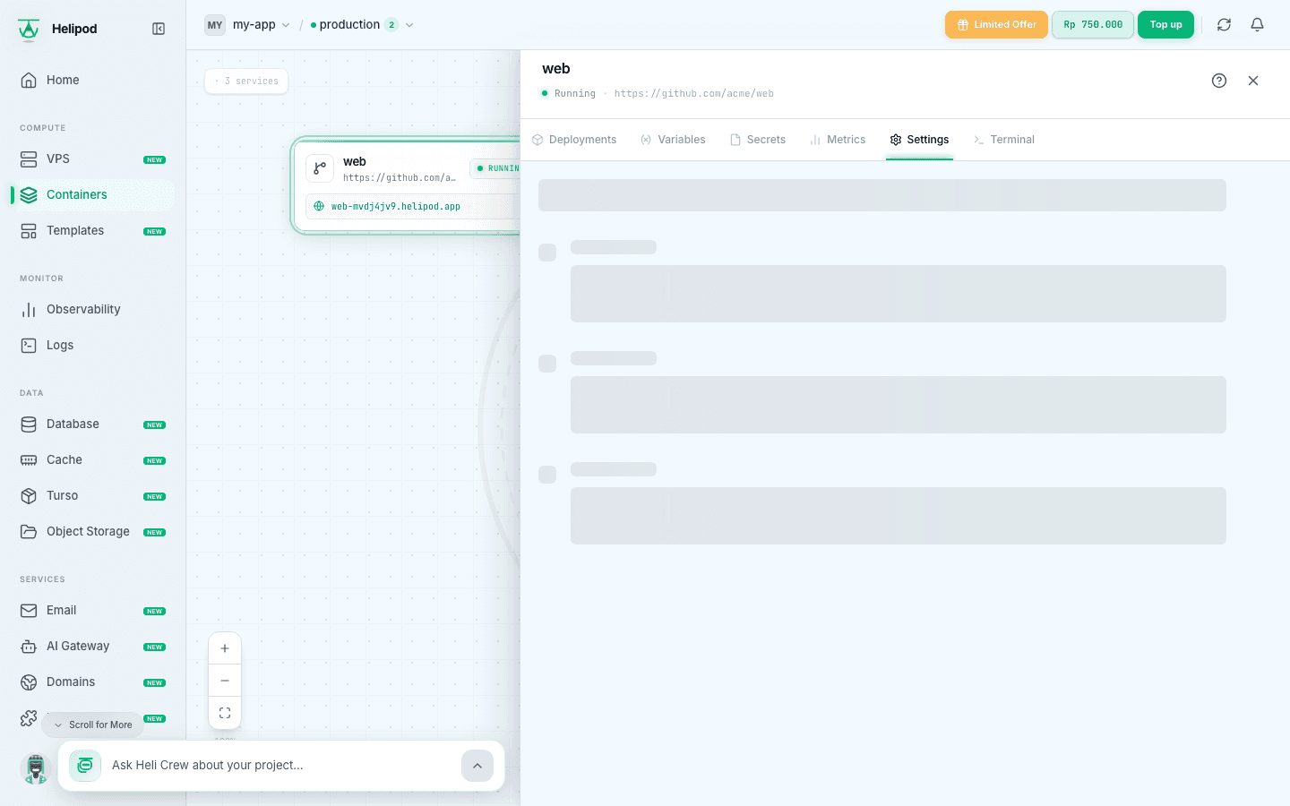Fit canvas to screen
Viewport: 1290px width, 806px height.
point(225,713)
